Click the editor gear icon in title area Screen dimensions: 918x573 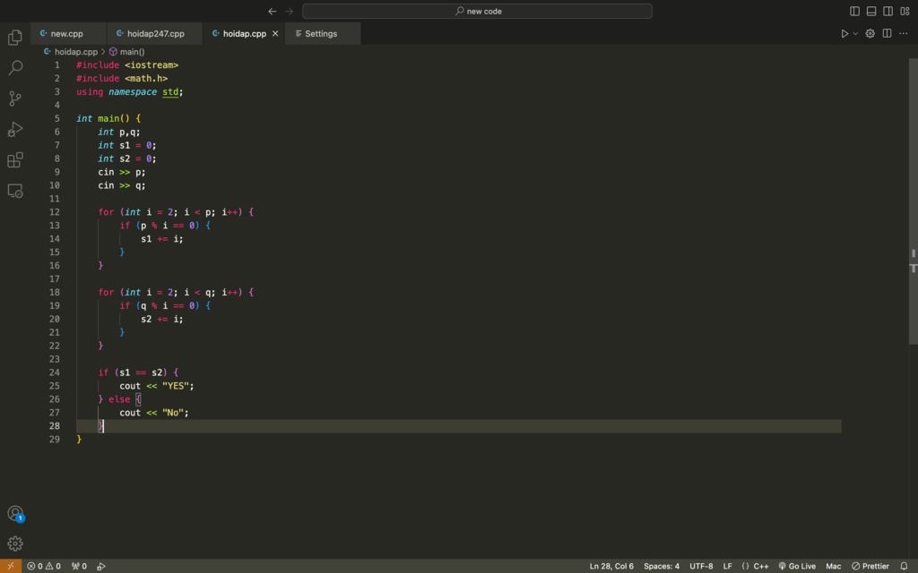tap(870, 34)
